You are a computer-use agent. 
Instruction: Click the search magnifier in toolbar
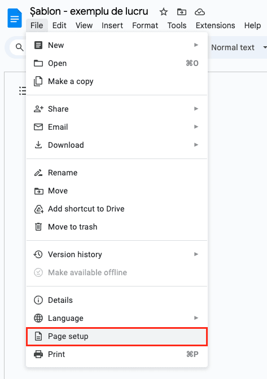tap(20, 47)
